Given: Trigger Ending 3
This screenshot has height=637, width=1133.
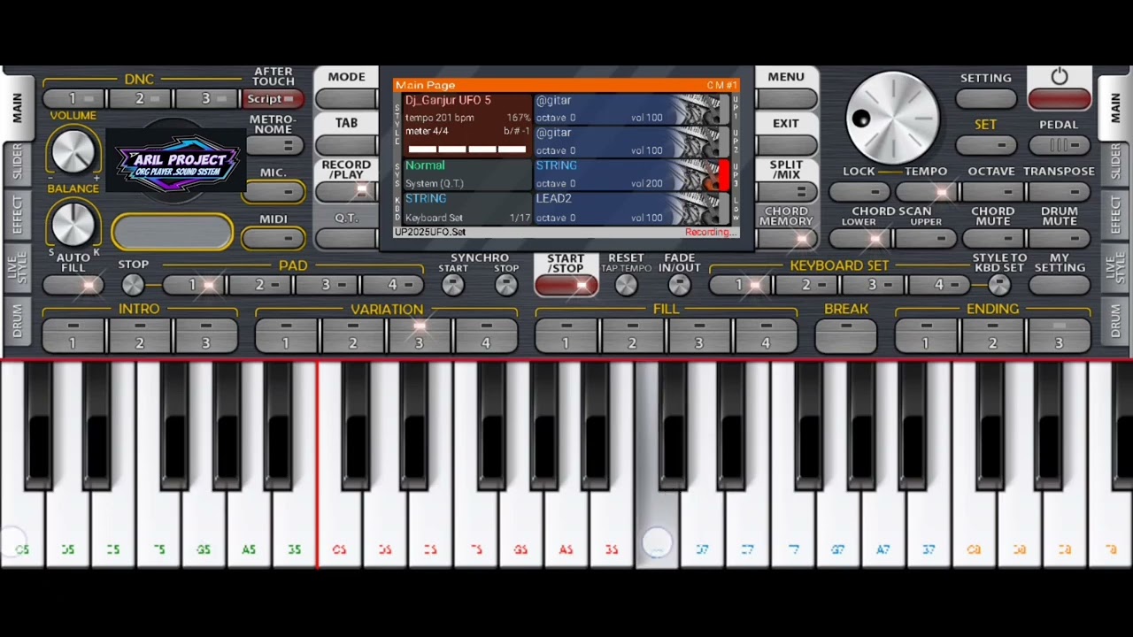Looking at the screenshot, I should click(1059, 335).
